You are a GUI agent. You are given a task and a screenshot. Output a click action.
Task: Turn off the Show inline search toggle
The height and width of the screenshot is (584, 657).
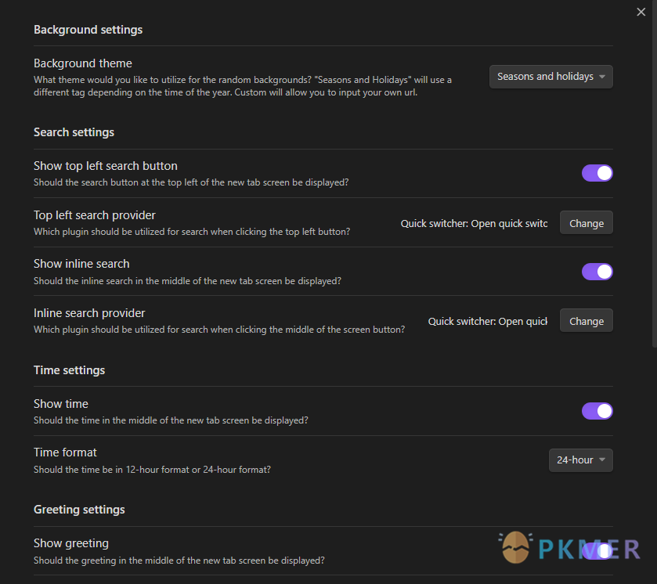click(597, 272)
